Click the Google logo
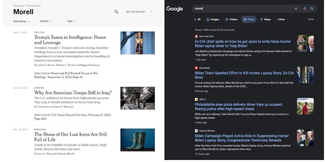The width and height of the screenshot is (325, 162). pyautogui.click(x=175, y=9)
